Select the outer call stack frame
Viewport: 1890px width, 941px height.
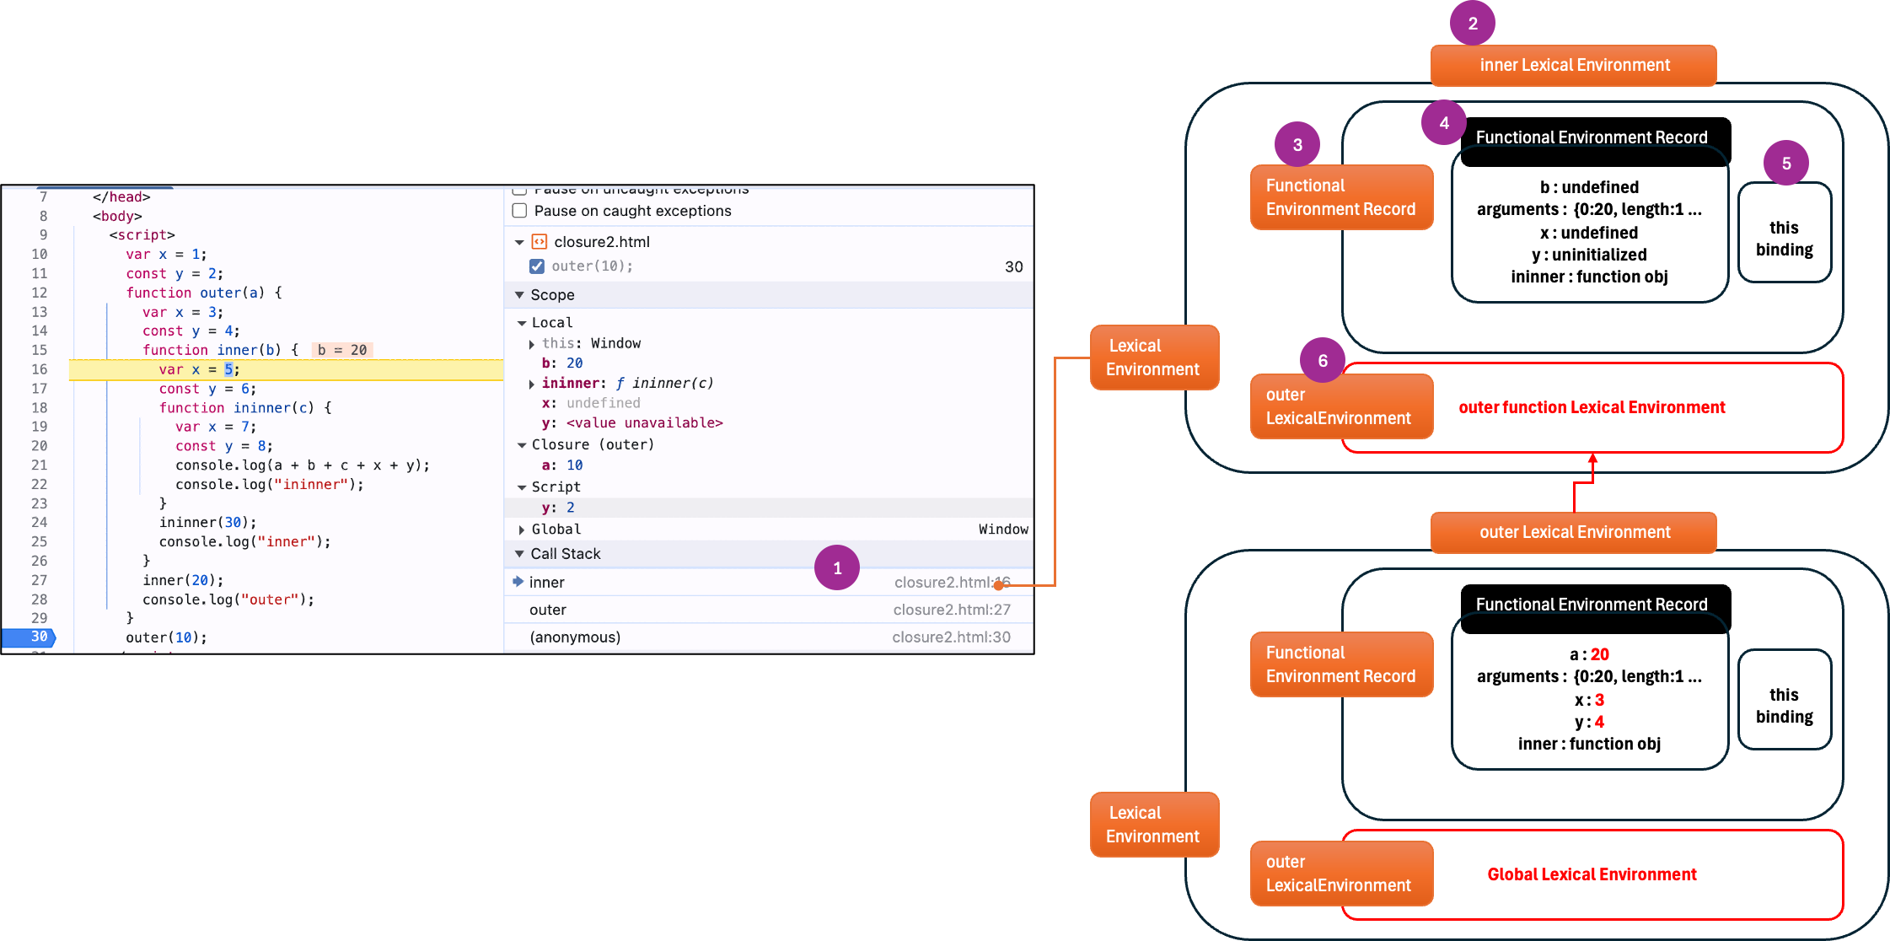[548, 610]
